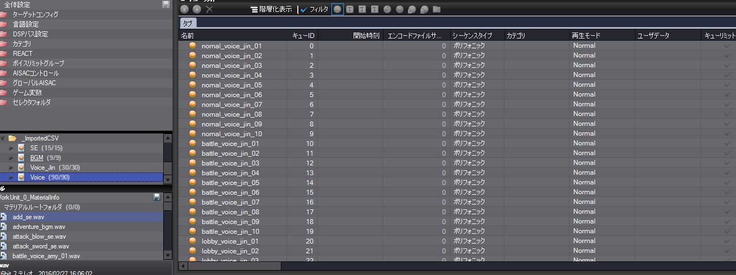This screenshot has height=275, width=736.
Task: Toggle cue limit check for battle_voice_jin_09
Action: click(x=727, y=221)
